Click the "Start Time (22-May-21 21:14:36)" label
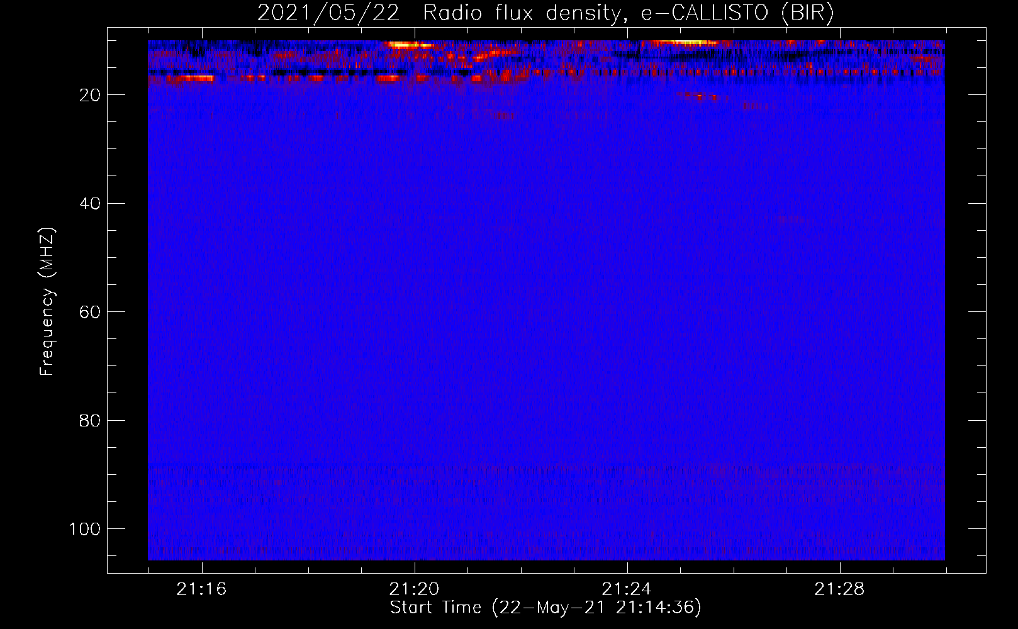 (x=545, y=608)
